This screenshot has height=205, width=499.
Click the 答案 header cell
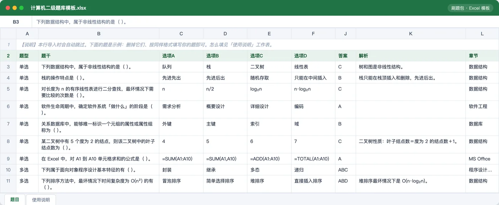(346, 56)
